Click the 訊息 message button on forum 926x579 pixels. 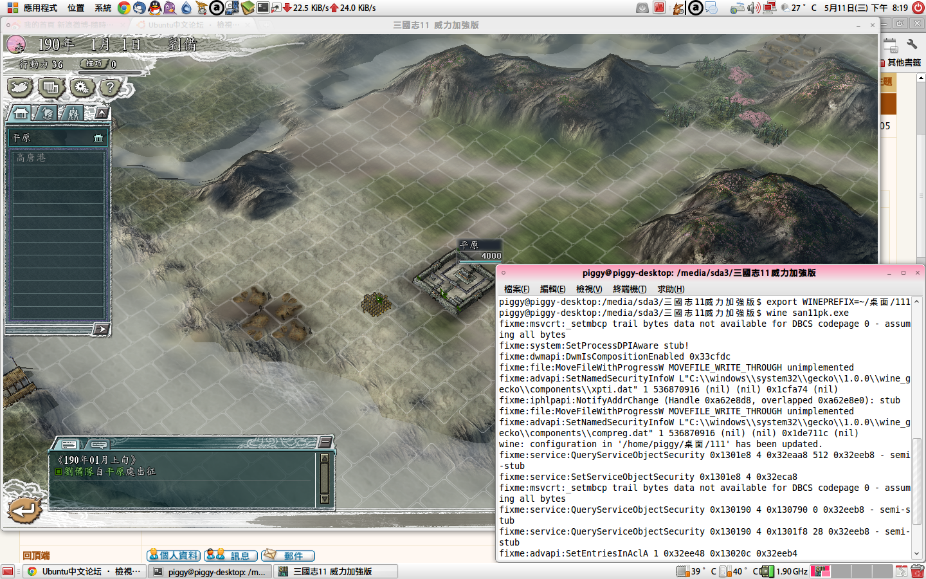[x=231, y=555]
